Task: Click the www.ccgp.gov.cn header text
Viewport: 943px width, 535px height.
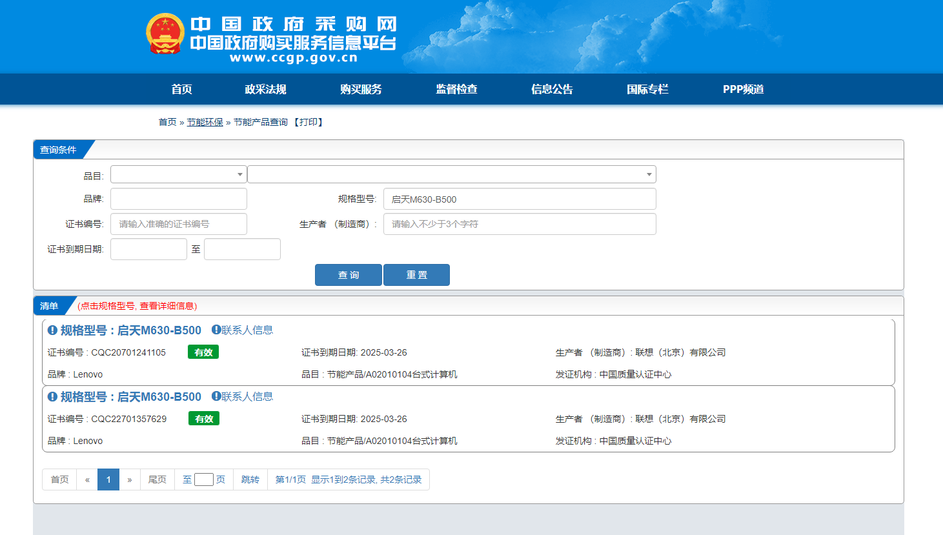Action: pos(294,57)
